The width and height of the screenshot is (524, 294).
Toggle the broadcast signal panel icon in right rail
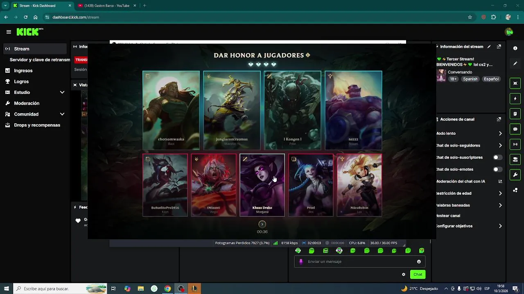coord(515,144)
